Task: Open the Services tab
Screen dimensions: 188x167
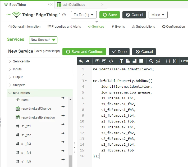Action: coord(96,27)
